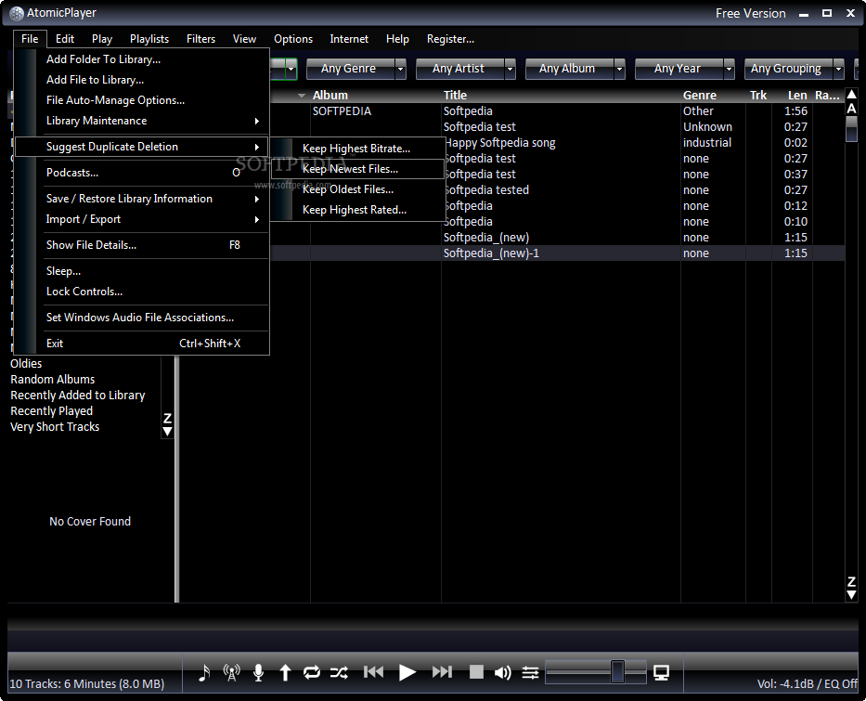Open the Playlists menu
The width and height of the screenshot is (866, 701).
(149, 39)
